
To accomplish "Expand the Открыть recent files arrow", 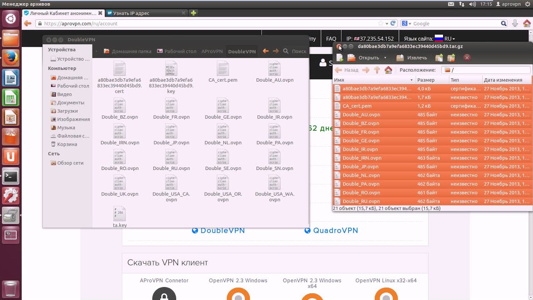I will click(x=385, y=58).
